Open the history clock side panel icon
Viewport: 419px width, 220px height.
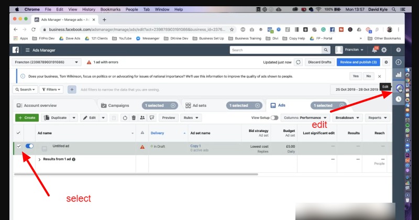click(x=399, y=99)
